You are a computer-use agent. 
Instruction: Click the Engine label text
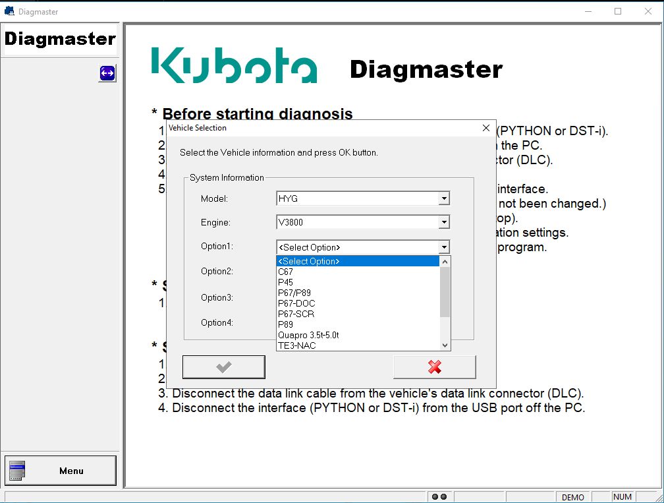[x=215, y=222]
